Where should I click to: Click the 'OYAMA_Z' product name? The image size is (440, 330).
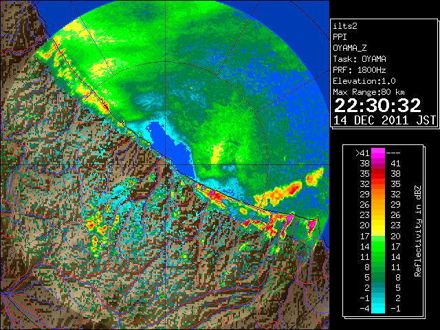click(x=350, y=48)
